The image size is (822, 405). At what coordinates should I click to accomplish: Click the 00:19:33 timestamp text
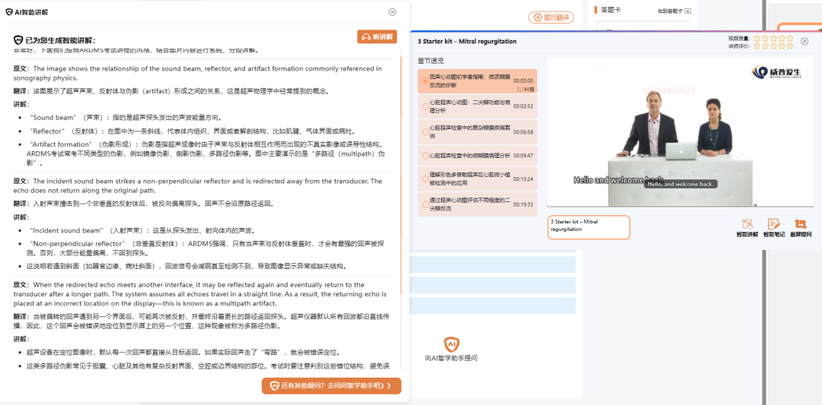pyautogui.click(x=523, y=204)
